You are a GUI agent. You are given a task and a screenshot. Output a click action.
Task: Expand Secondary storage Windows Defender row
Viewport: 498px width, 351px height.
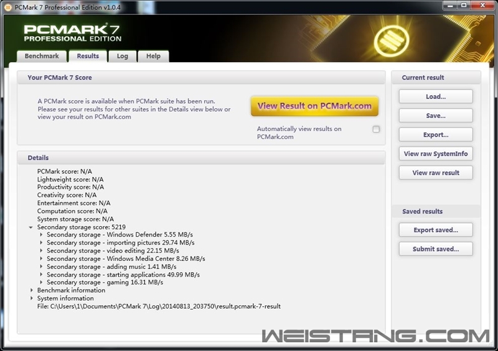41,235
